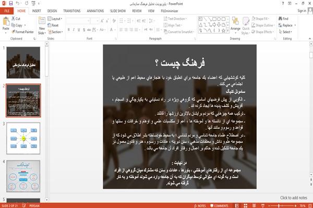Viewport: 313px width, 208px height.
Task: Select slide 1 thumbnail
Action: [23, 63]
